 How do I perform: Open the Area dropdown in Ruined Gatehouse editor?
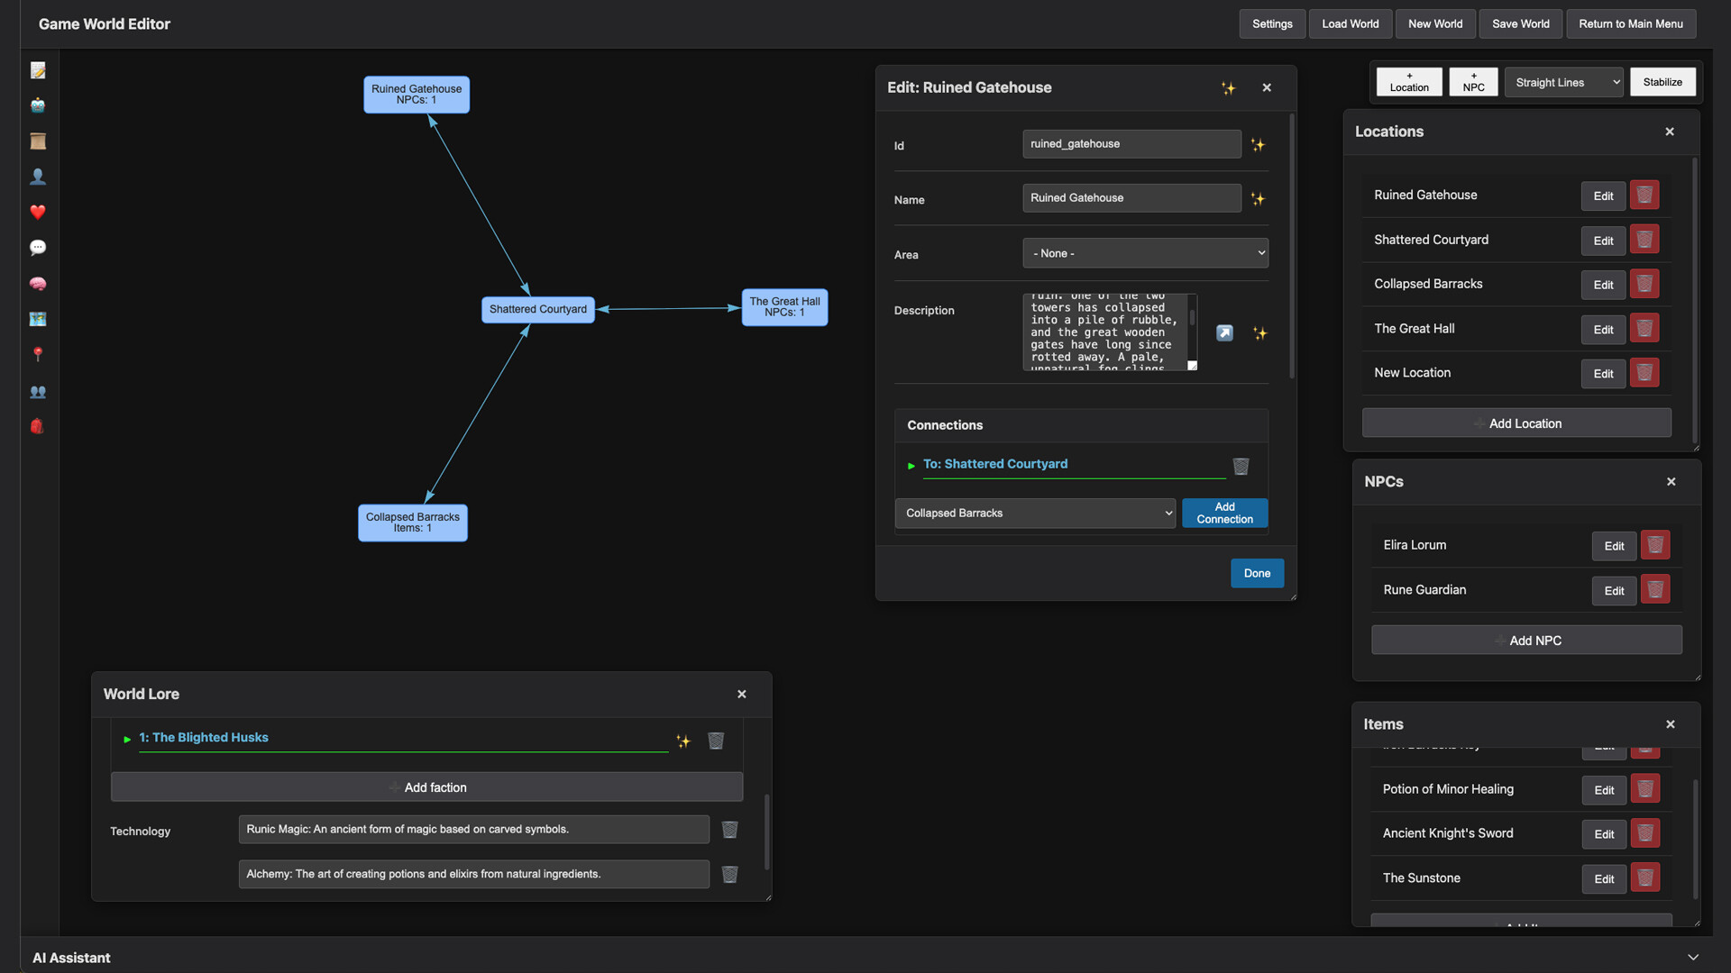pyautogui.click(x=1145, y=253)
